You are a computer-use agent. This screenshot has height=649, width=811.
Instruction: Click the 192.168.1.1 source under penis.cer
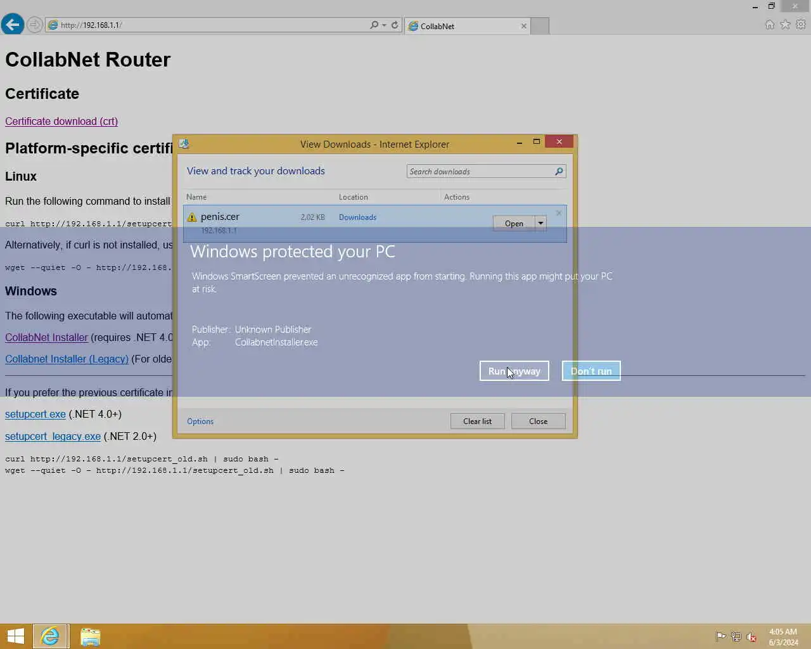(219, 231)
